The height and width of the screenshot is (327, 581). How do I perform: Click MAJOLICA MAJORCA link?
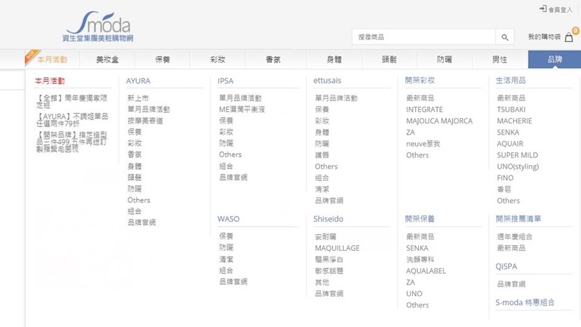pos(439,121)
